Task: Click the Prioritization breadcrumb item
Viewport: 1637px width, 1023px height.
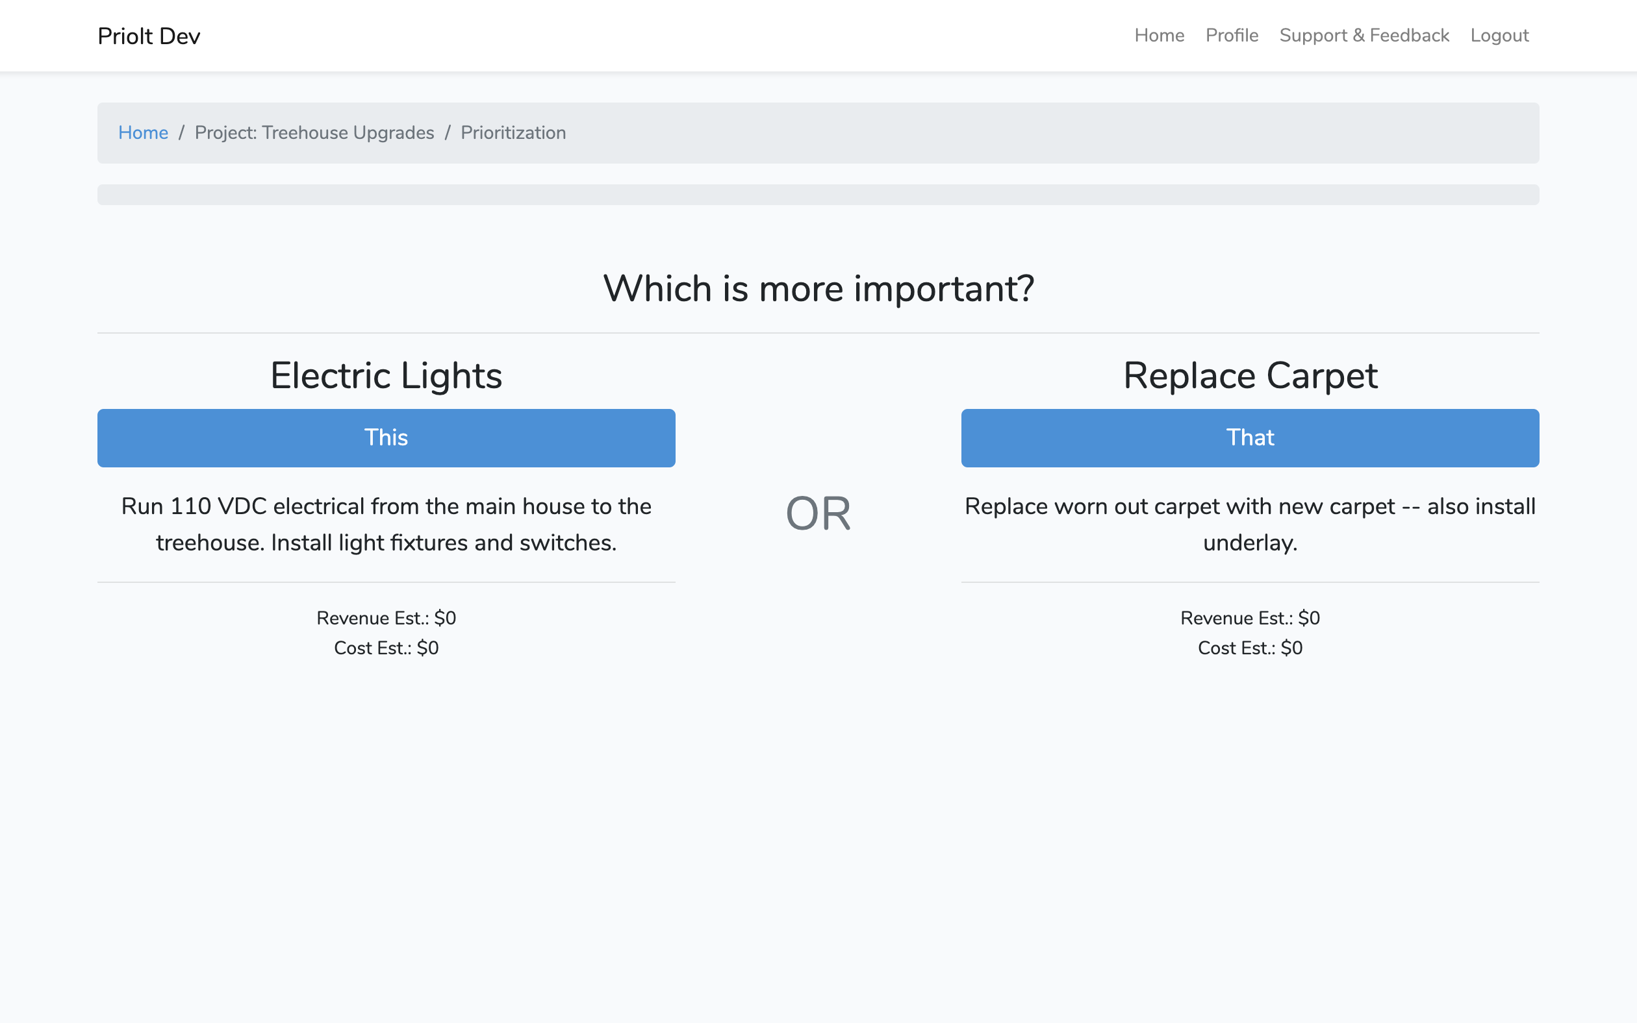Action: coord(513,132)
